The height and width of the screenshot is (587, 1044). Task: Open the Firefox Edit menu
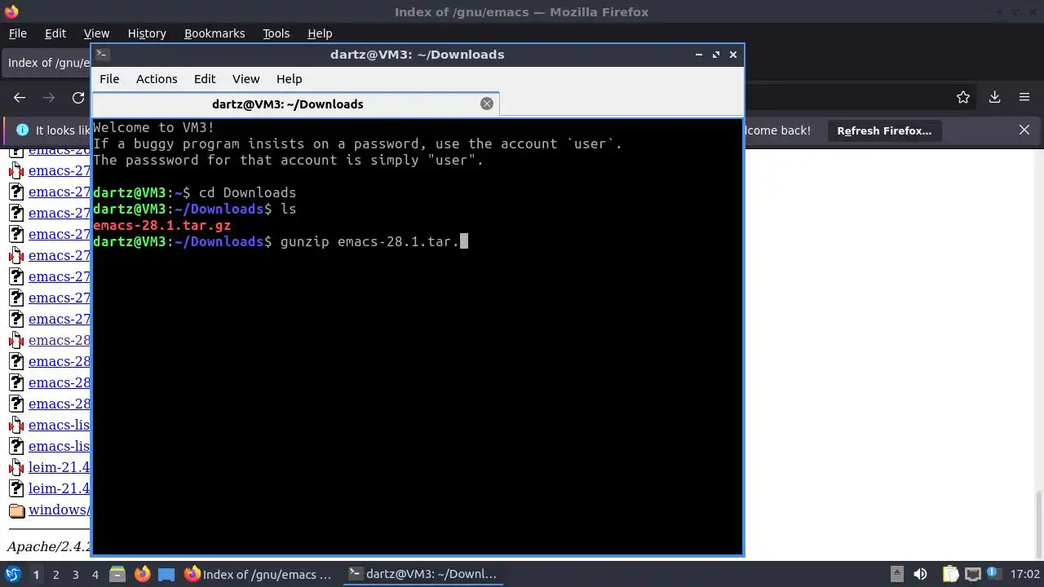coord(55,33)
